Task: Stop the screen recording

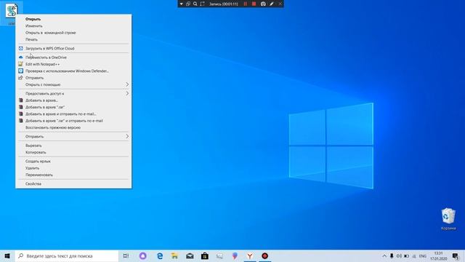Action: (x=254, y=4)
